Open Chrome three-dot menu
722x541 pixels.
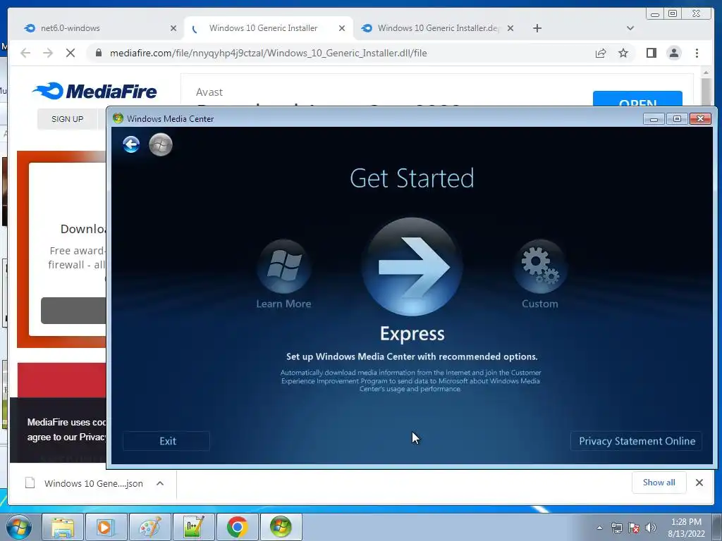point(697,53)
